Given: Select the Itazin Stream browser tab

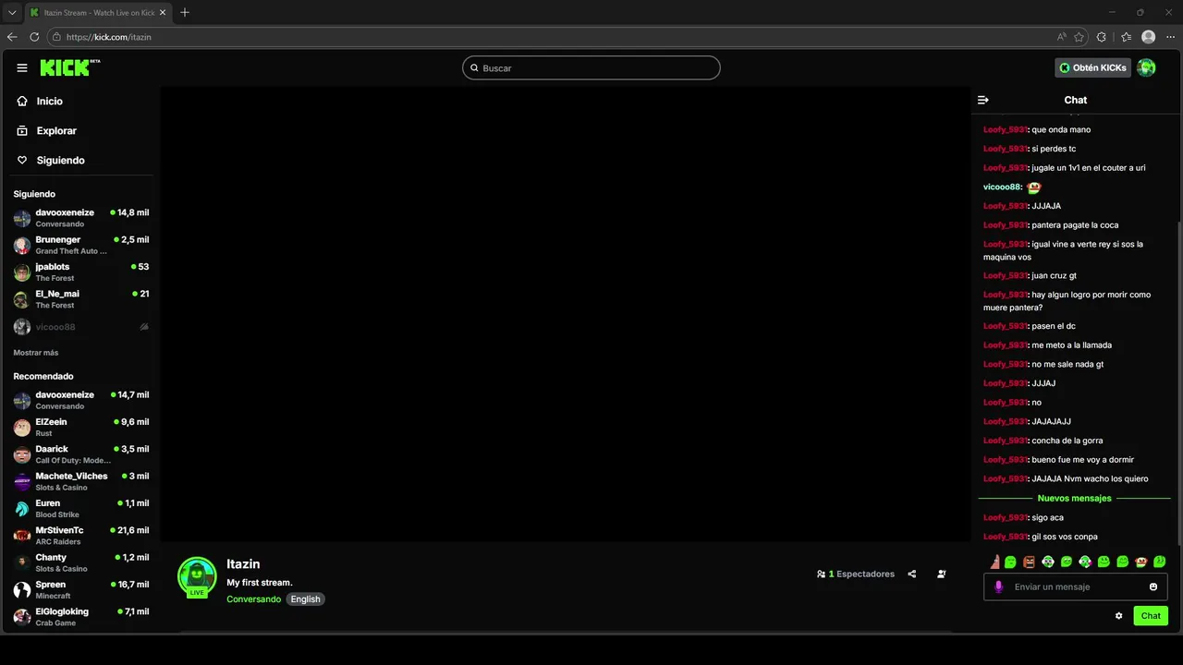Looking at the screenshot, I should coord(98,13).
